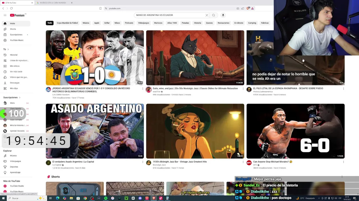Open Mis vídeos in the sidebar
359x201 pixels.
coord(16,66)
